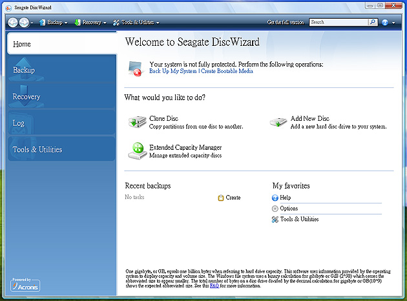The width and height of the screenshot is (407, 301).
Task: Open the Tools & Utilities toolbar menu
Action: pos(136,23)
